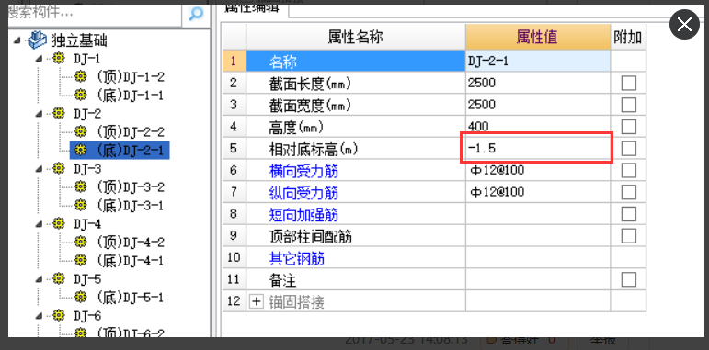Expand the 锚固搭接 property group
The height and width of the screenshot is (350, 709).
[x=256, y=301]
